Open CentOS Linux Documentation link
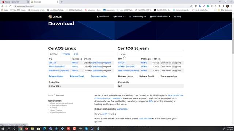Screen dimensions: 234x131 (x=99, y=76)
